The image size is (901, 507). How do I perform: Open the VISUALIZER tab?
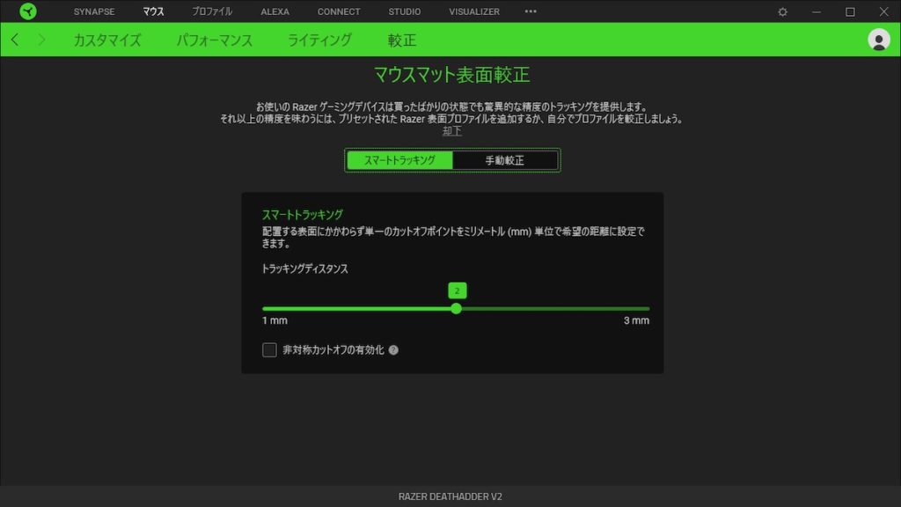[x=474, y=11]
